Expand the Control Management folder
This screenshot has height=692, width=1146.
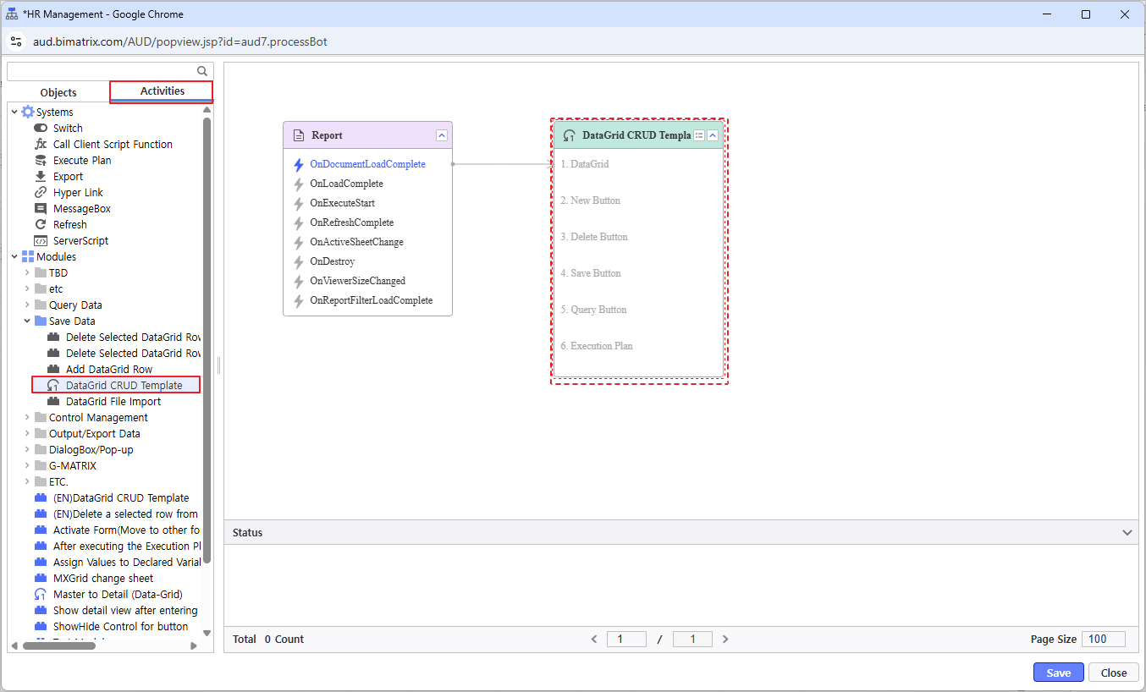[x=27, y=418]
